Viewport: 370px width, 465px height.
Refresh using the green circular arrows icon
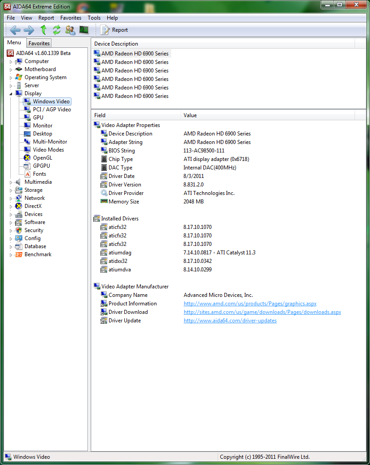(57, 30)
